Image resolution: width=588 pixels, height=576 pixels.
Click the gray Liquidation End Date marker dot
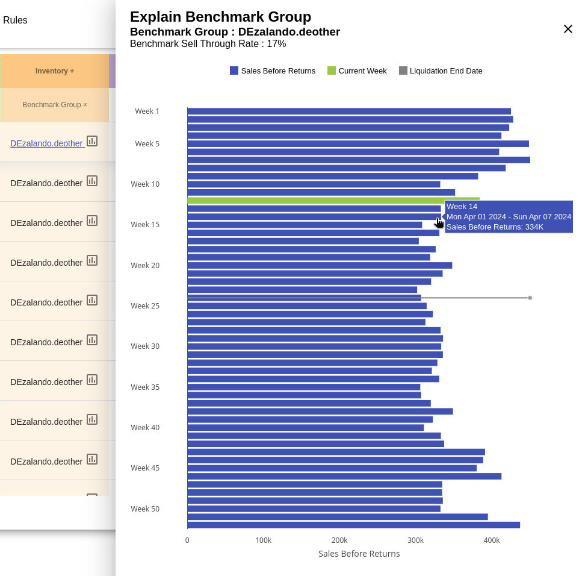point(530,298)
